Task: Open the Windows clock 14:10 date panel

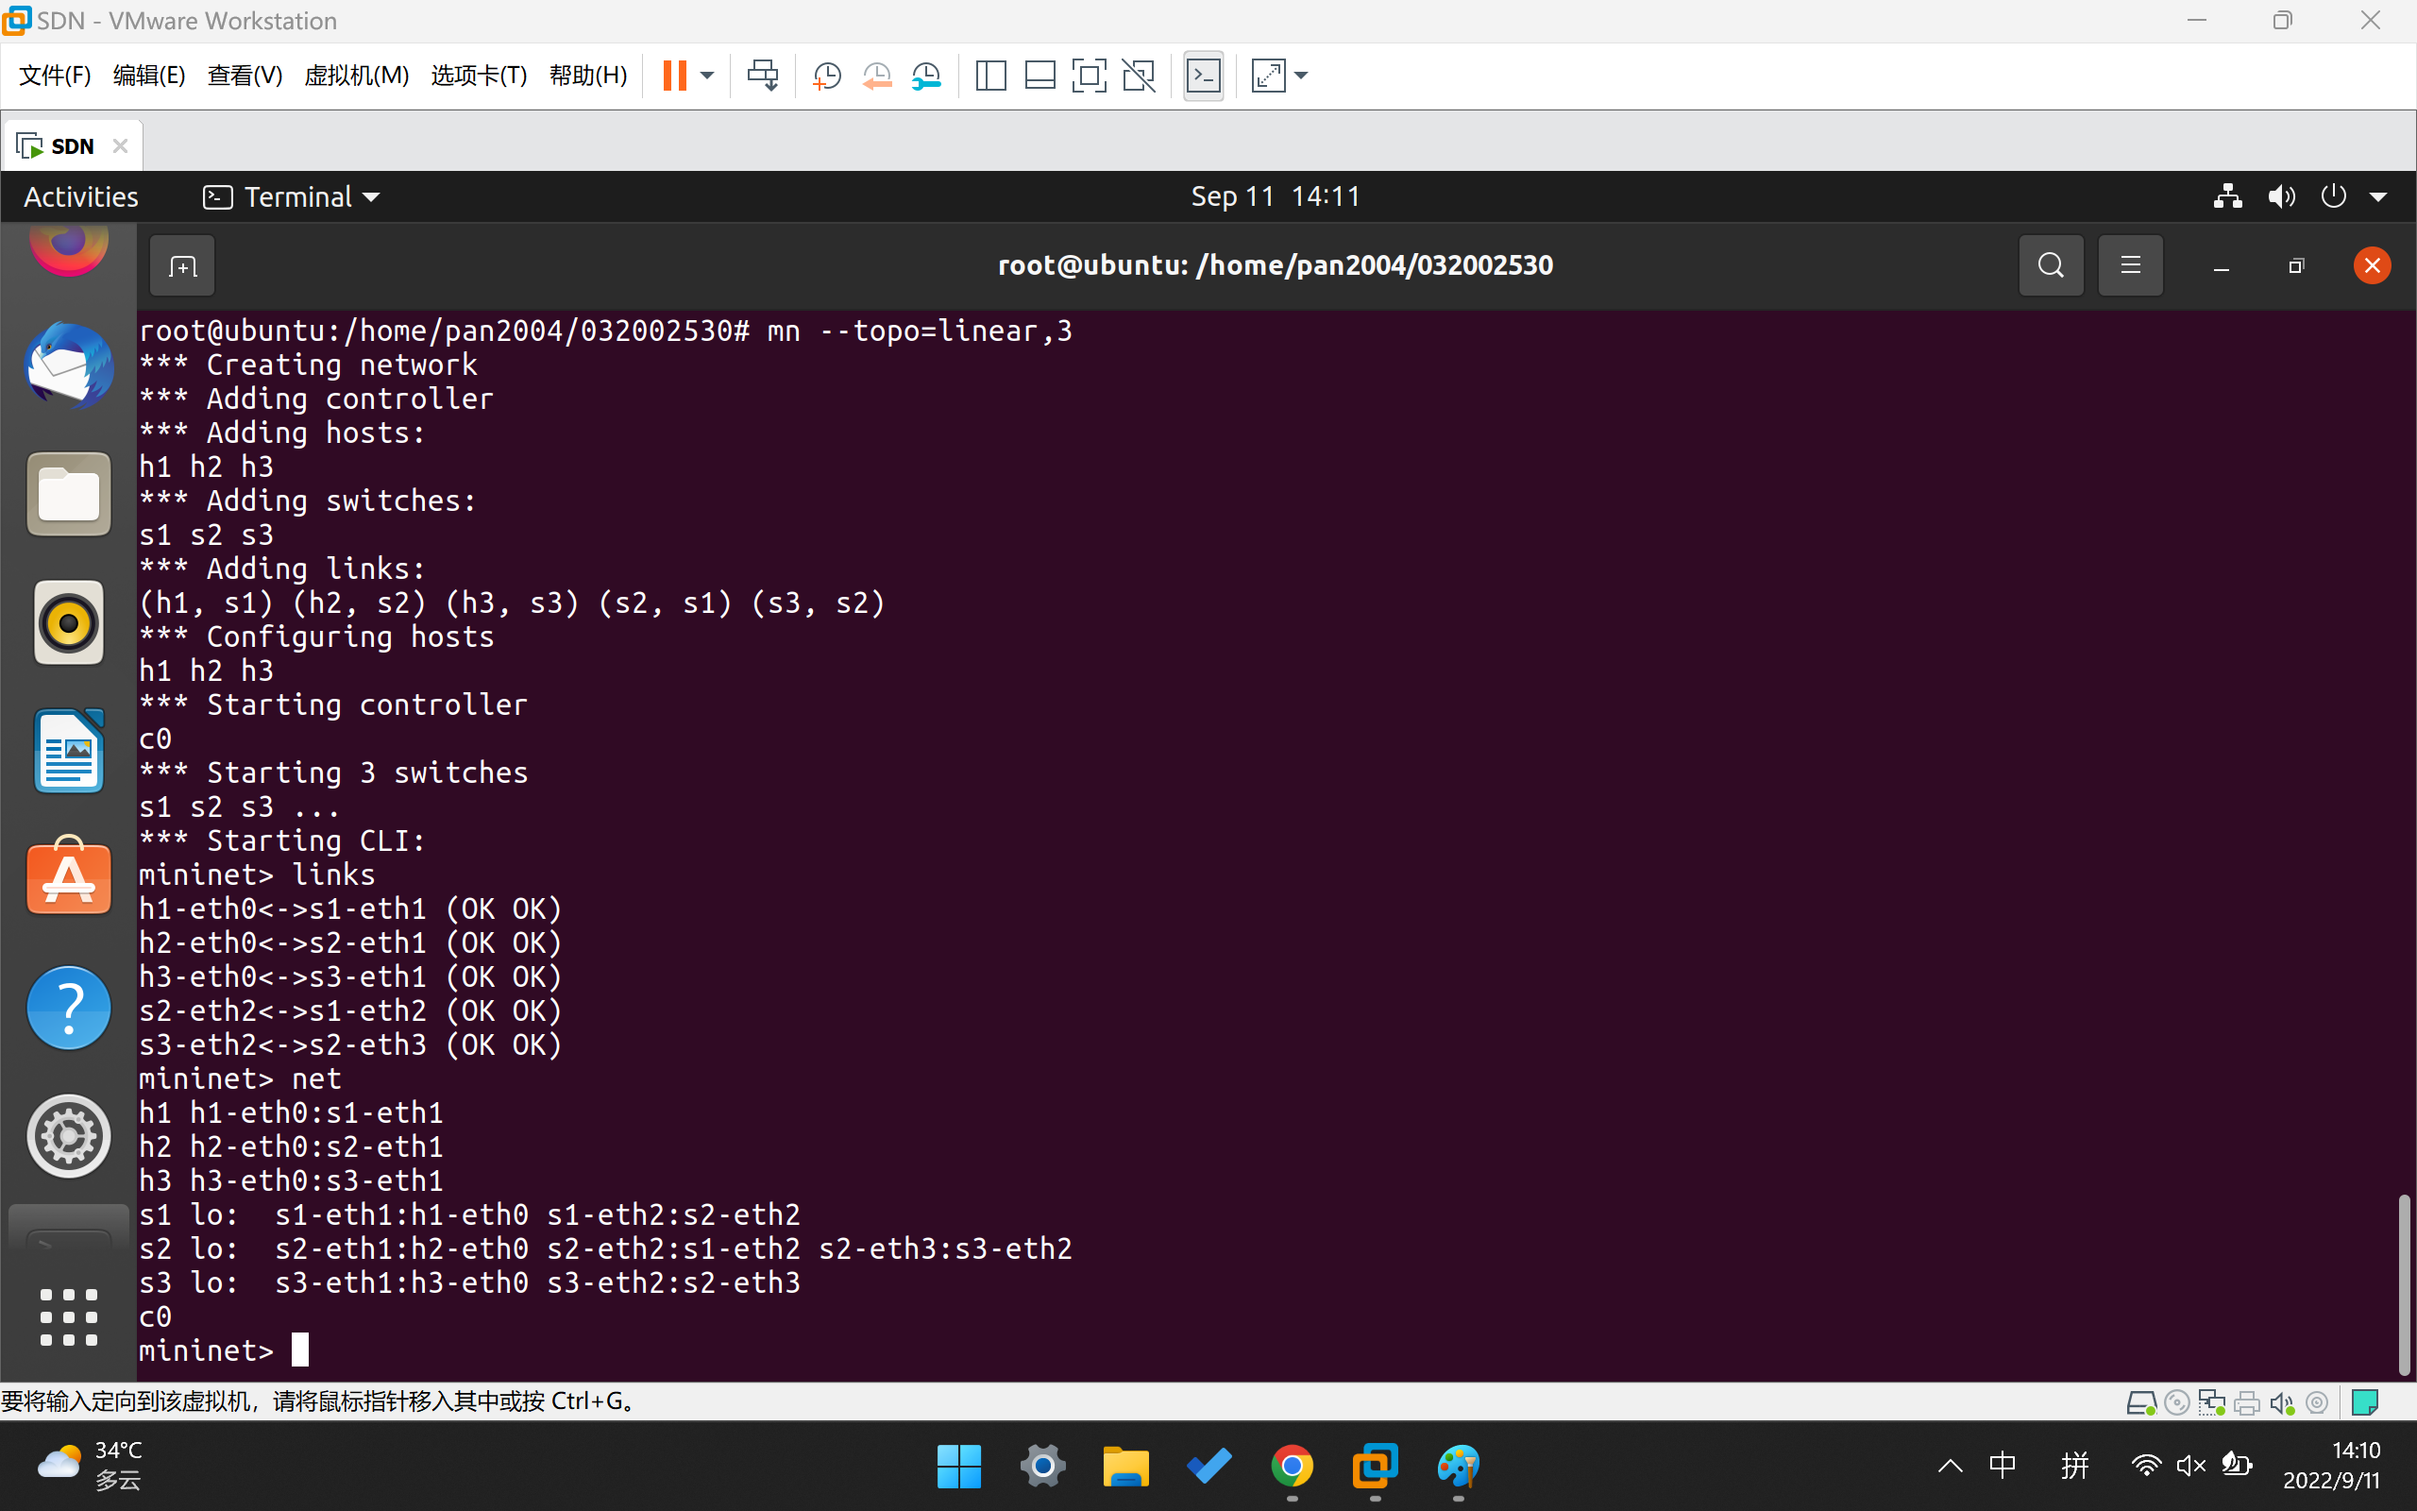Action: point(2333,1466)
